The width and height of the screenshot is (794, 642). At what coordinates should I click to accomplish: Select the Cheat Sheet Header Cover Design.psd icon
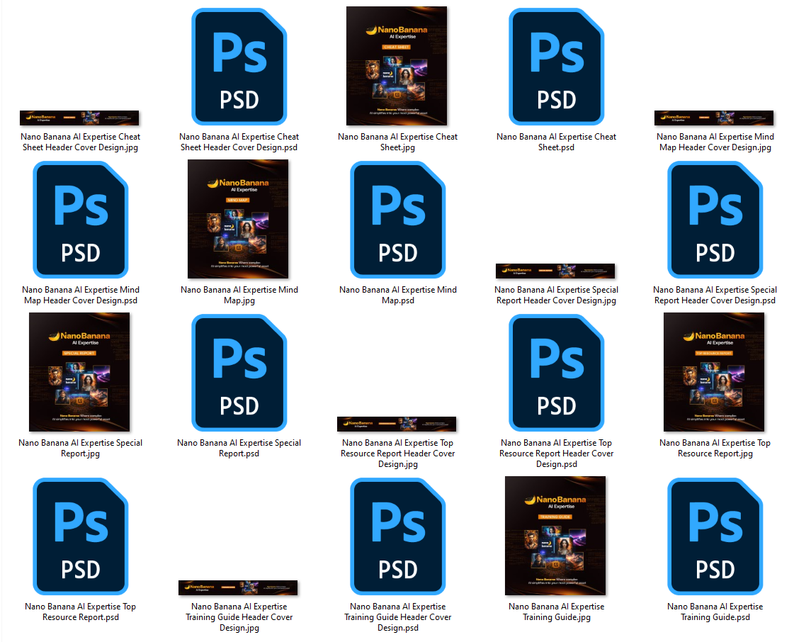239,67
